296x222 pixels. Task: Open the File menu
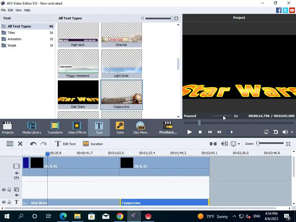coord(3,10)
